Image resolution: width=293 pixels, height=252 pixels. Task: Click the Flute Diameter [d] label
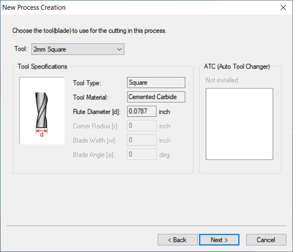pos(96,111)
